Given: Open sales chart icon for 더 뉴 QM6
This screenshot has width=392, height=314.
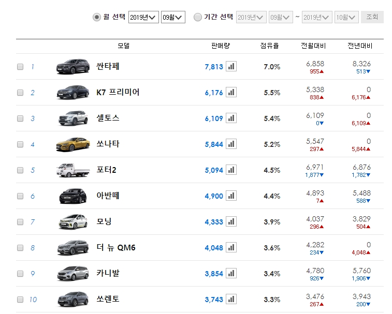Looking at the screenshot, I should [231, 248].
